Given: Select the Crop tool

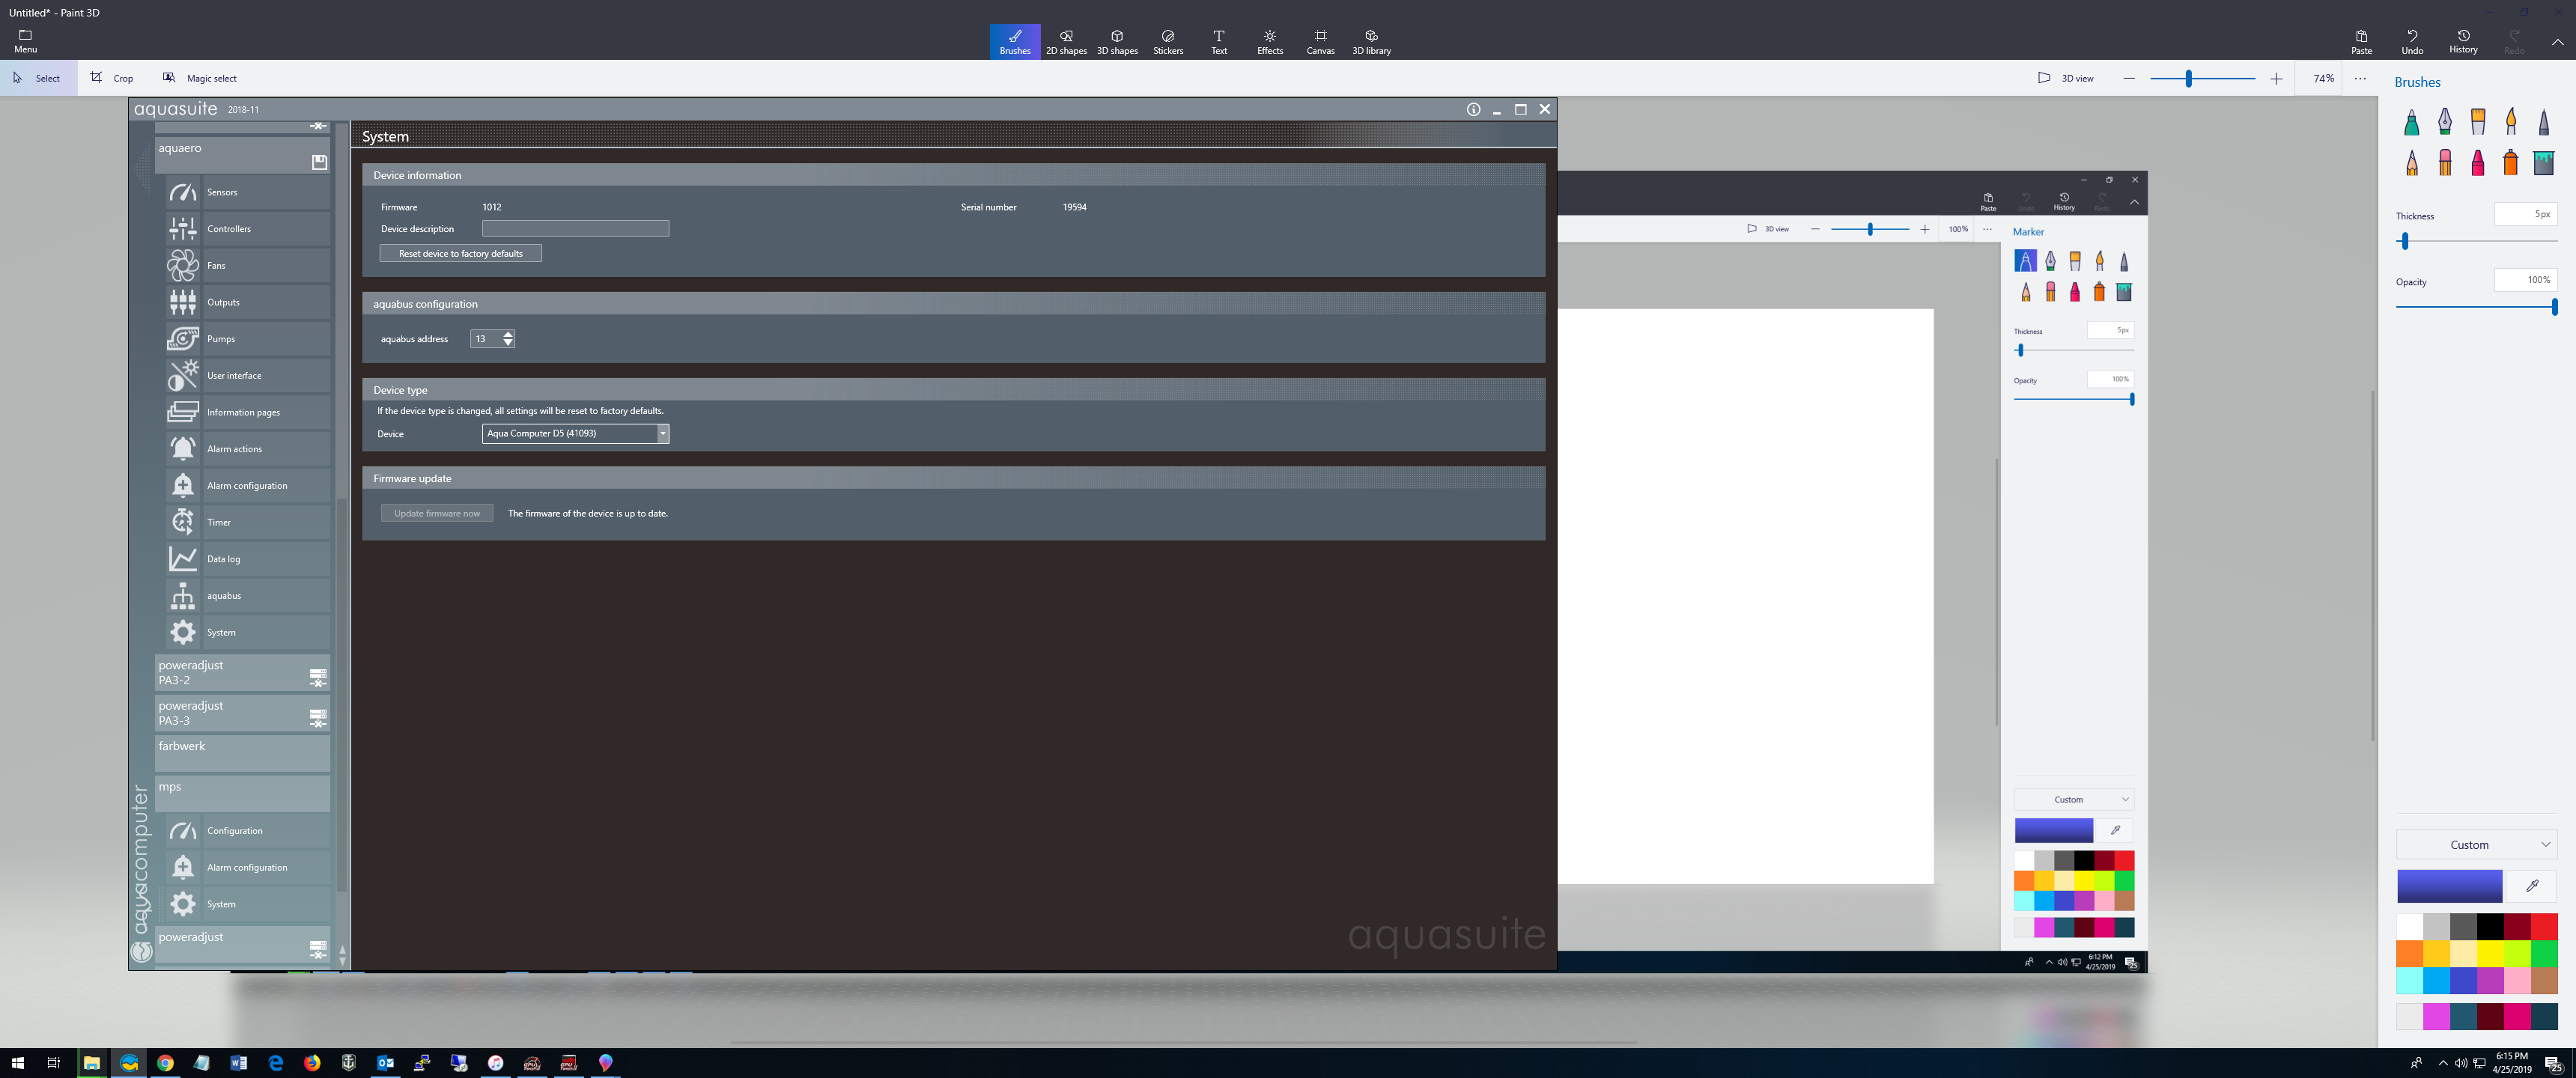Looking at the screenshot, I should (x=111, y=78).
